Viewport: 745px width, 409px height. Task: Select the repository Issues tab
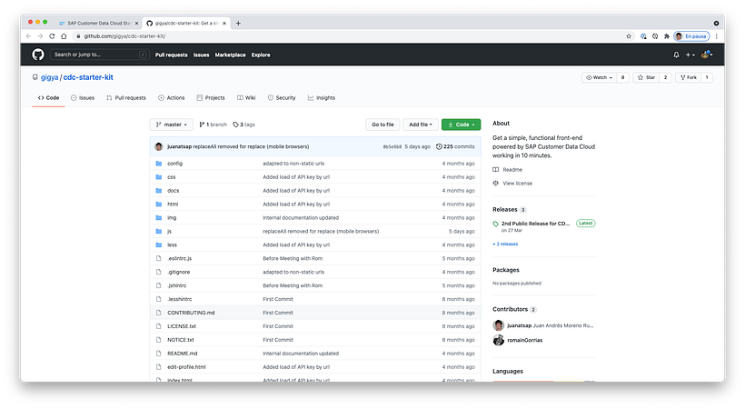[83, 97]
